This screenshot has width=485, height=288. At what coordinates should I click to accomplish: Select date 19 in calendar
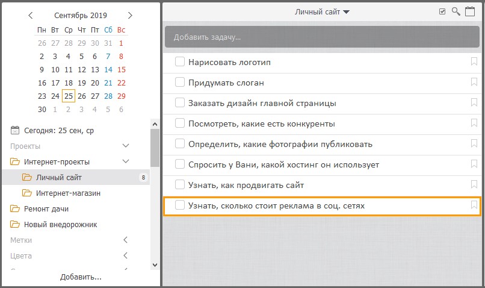pos(82,83)
